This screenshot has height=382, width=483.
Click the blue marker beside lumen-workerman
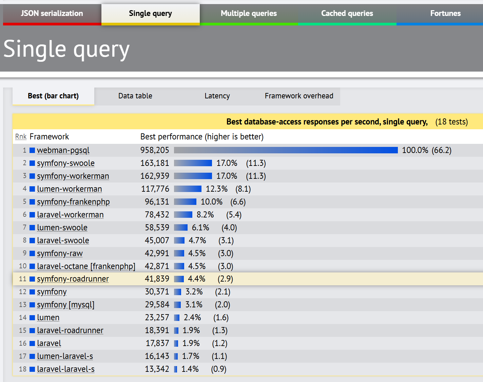(x=32, y=189)
